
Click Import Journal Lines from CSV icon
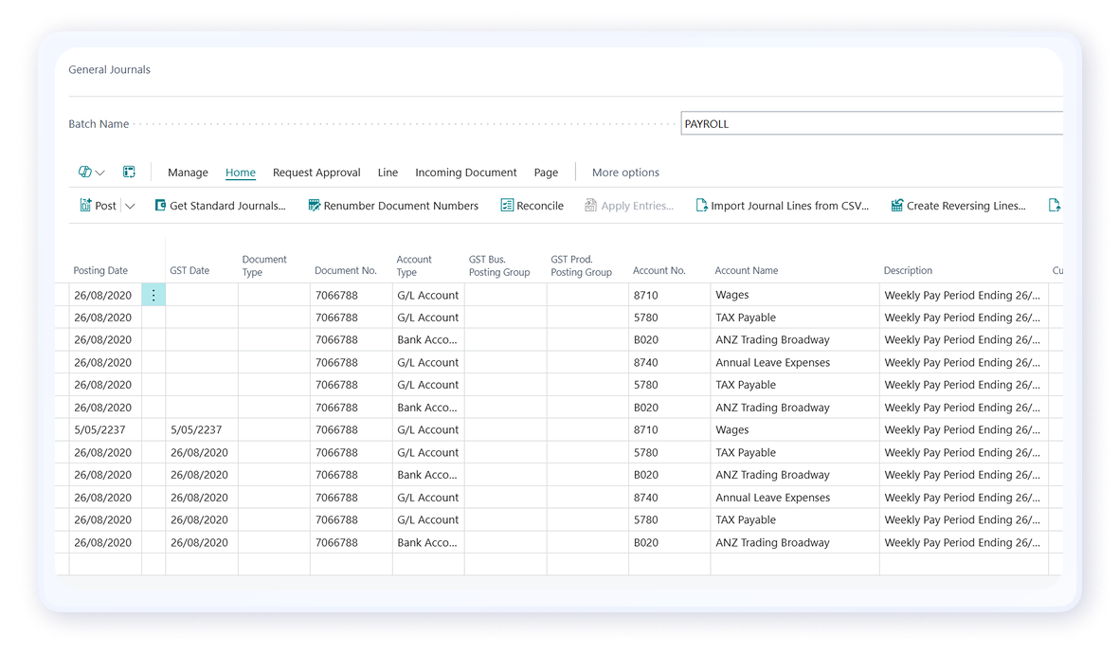point(701,206)
